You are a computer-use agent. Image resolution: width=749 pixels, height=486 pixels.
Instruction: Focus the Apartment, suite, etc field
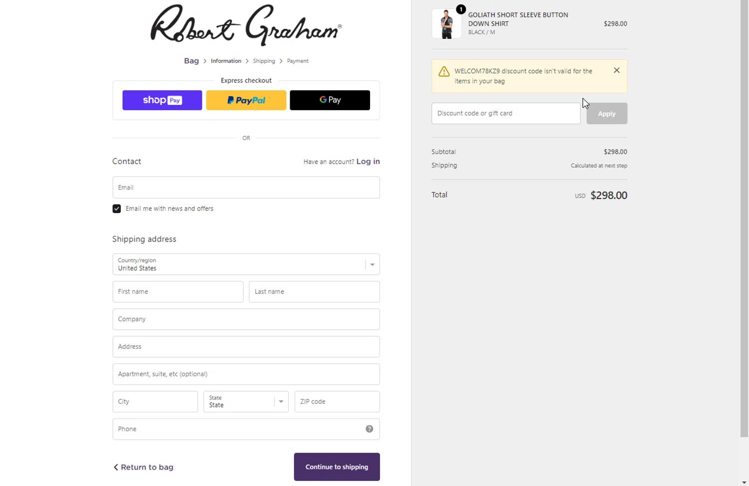246,374
